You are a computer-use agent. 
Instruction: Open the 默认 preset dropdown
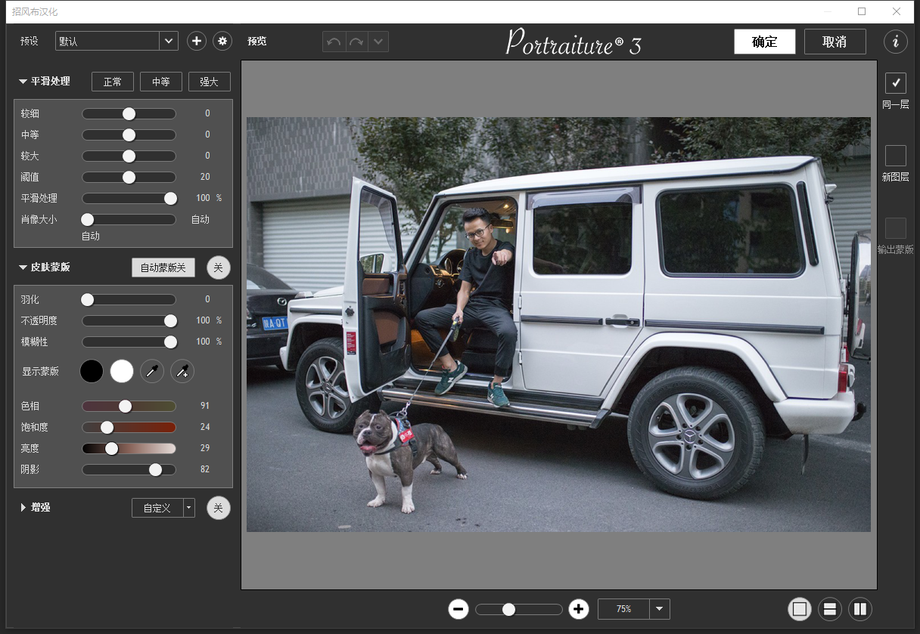pyautogui.click(x=169, y=42)
